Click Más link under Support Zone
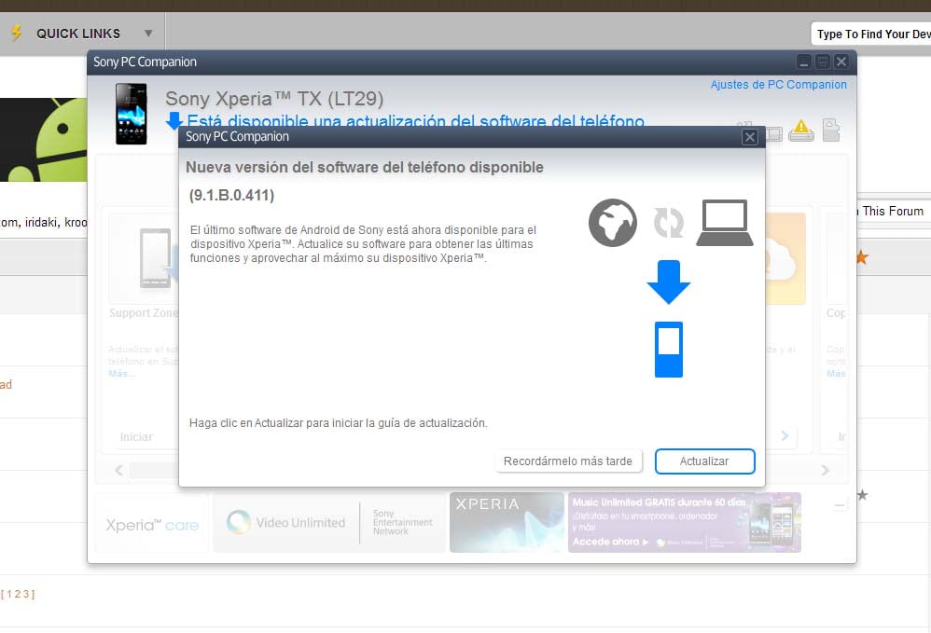The width and height of the screenshot is (931, 633). (121, 374)
